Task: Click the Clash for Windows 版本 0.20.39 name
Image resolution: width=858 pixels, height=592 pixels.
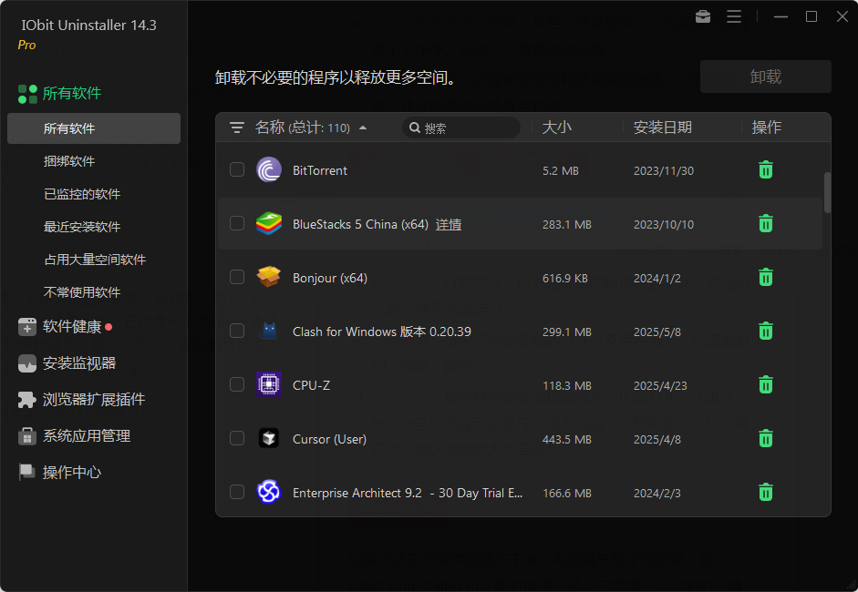Action: click(x=382, y=332)
